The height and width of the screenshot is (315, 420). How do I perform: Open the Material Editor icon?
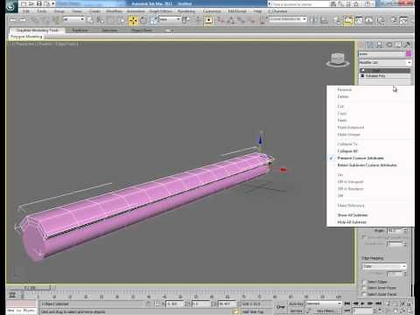[381, 20]
